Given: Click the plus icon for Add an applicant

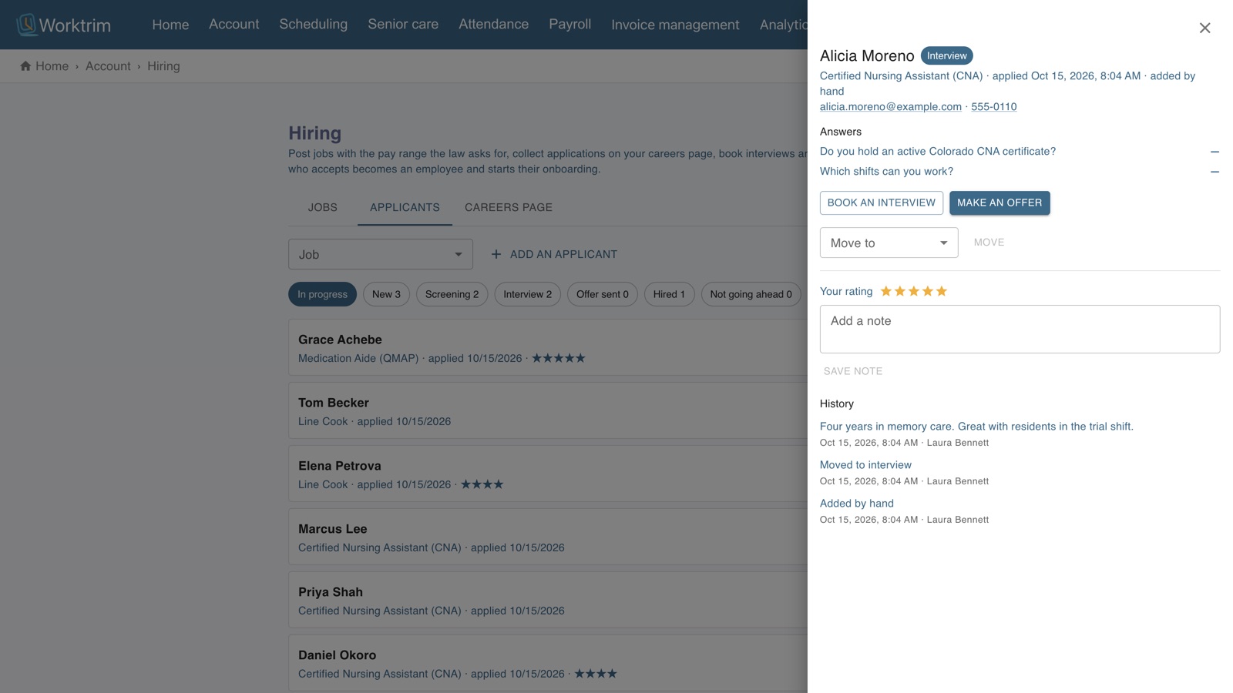Looking at the screenshot, I should [x=496, y=254].
